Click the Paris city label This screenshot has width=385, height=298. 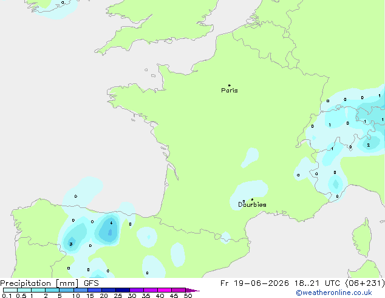(x=230, y=91)
